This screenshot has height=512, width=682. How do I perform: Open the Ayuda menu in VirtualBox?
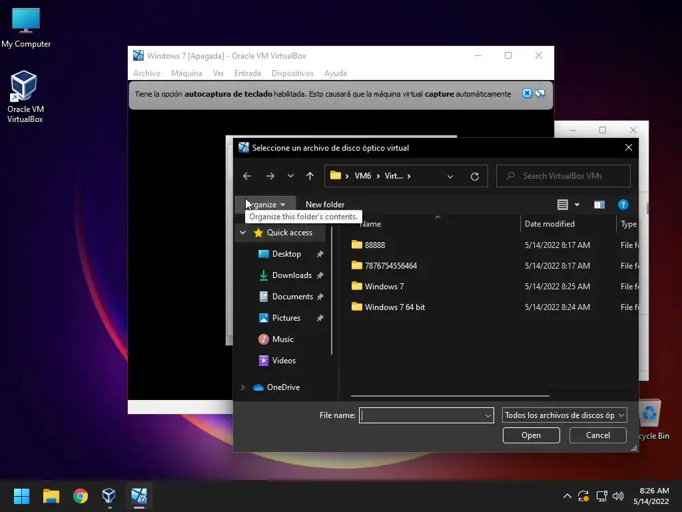[336, 73]
